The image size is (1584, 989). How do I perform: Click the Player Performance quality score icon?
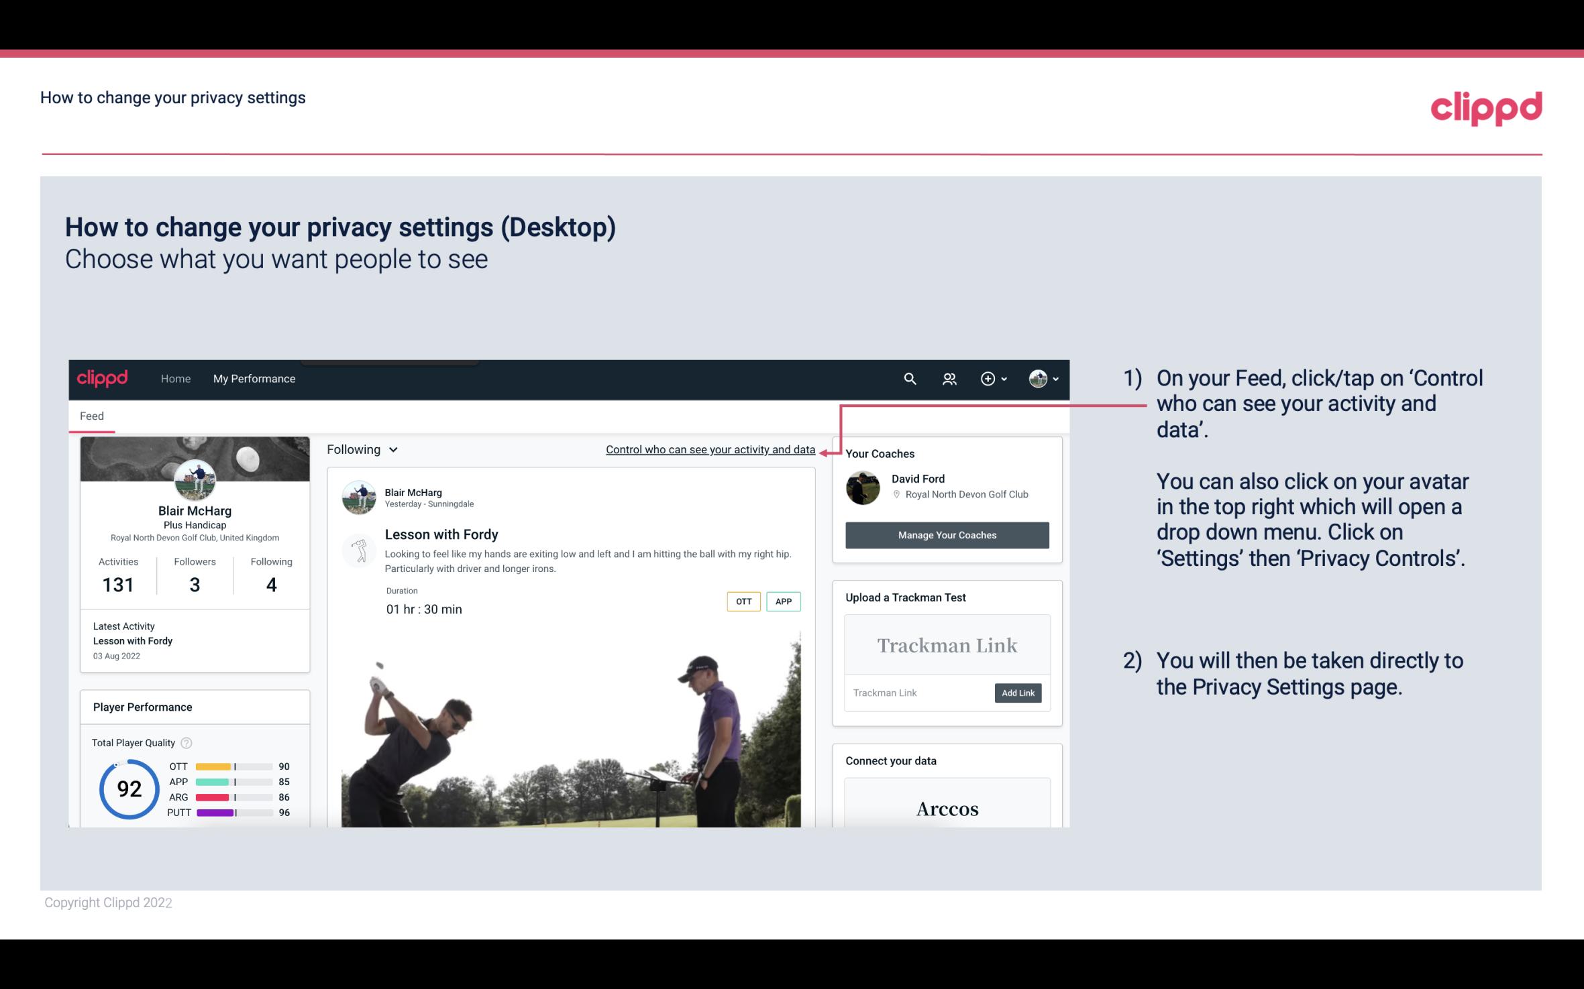[x=187, y=743]
